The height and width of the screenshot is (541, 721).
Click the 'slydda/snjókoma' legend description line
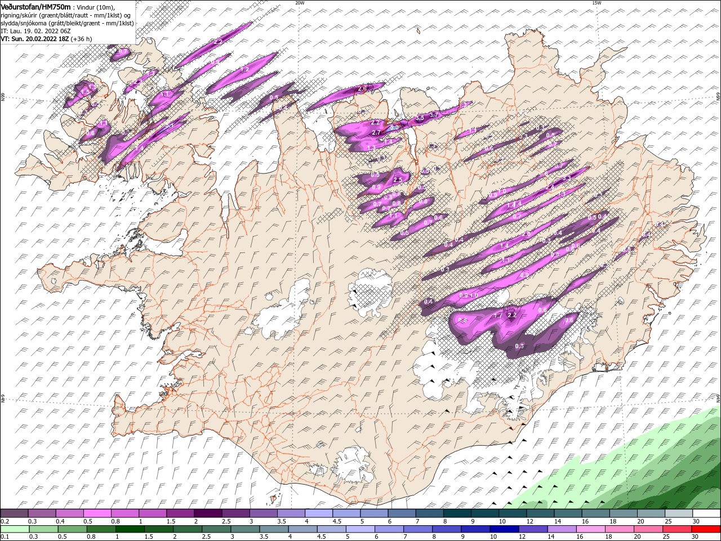pos(67,23)
